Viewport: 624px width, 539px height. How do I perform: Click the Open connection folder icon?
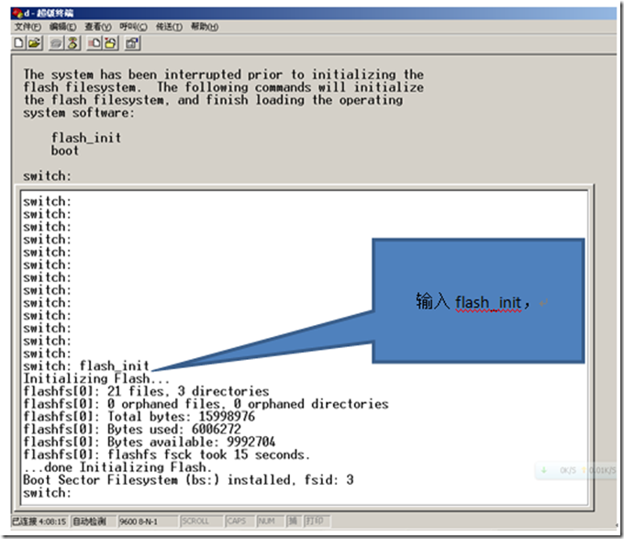pyautogui.click(x=35, y=42)
